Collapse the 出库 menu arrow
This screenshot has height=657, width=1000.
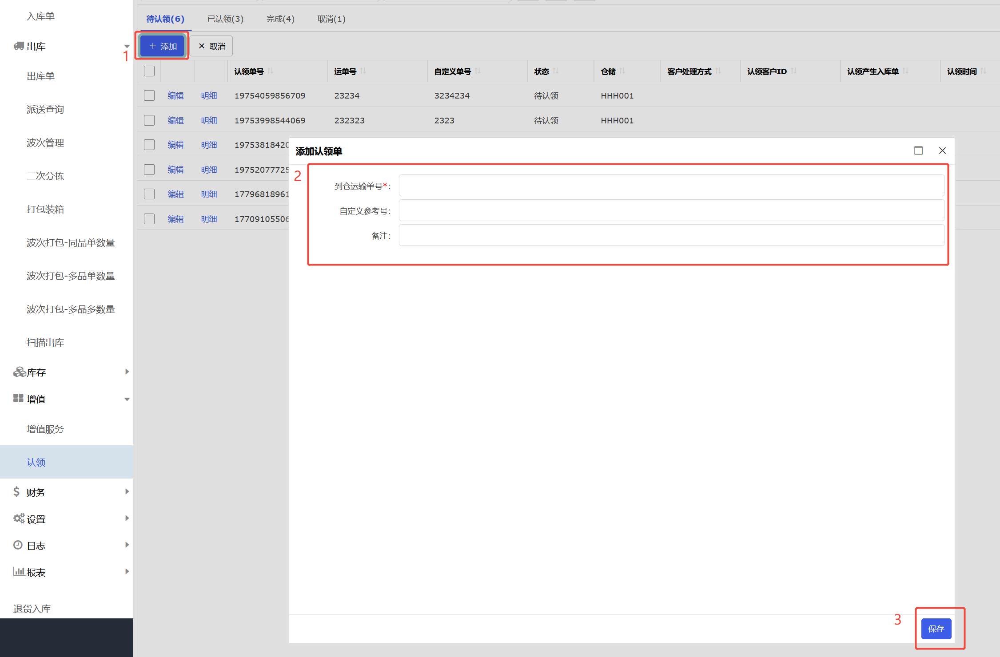click(x=127, y=46)
